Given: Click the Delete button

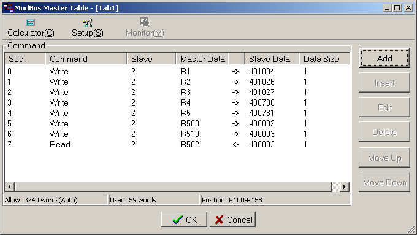Looking at the screenshot, I should click(x=384, y=132).
